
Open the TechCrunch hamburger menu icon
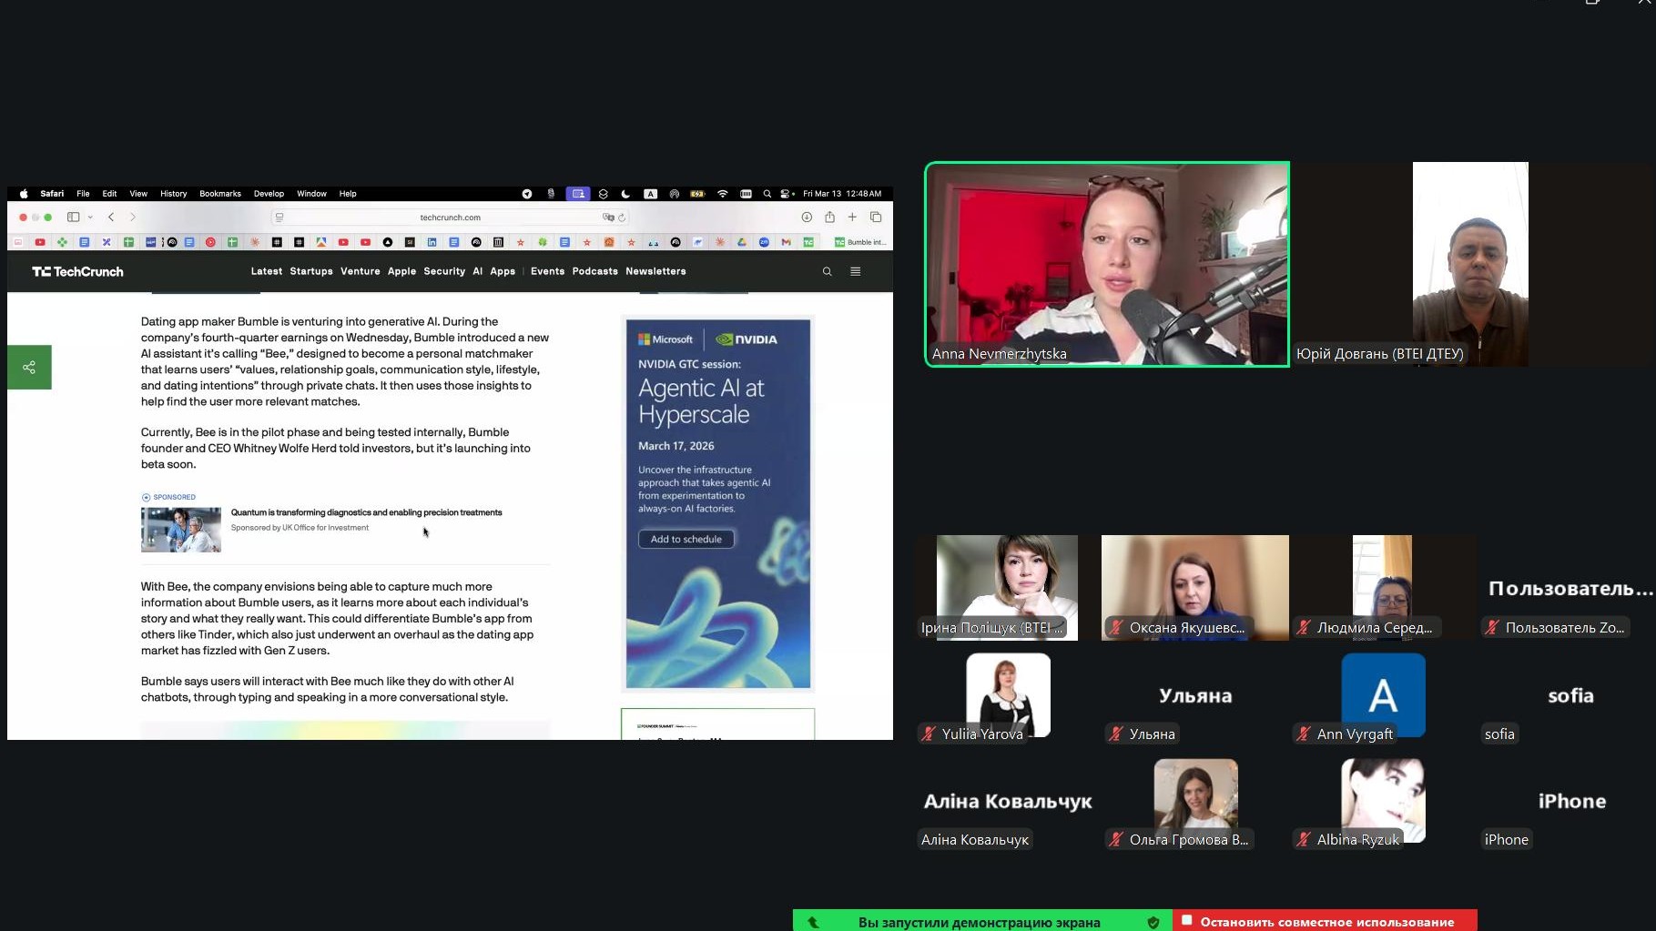(x=855, y=271)
